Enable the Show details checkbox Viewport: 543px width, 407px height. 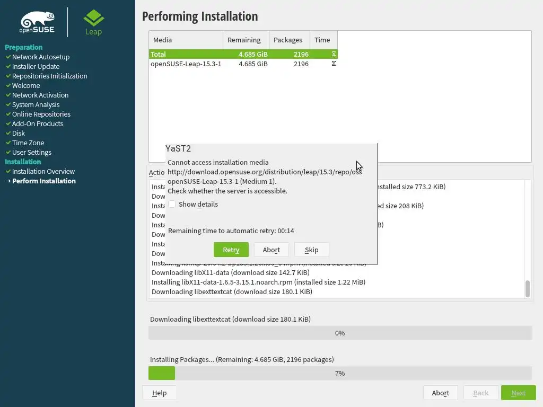tap(172, 204)
